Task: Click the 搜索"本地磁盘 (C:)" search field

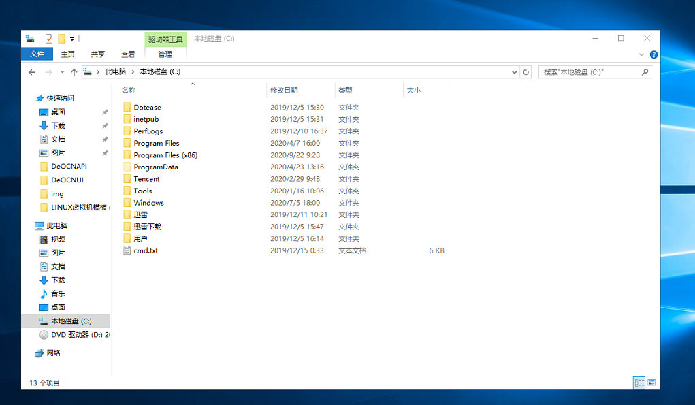Action: point(589,72)
